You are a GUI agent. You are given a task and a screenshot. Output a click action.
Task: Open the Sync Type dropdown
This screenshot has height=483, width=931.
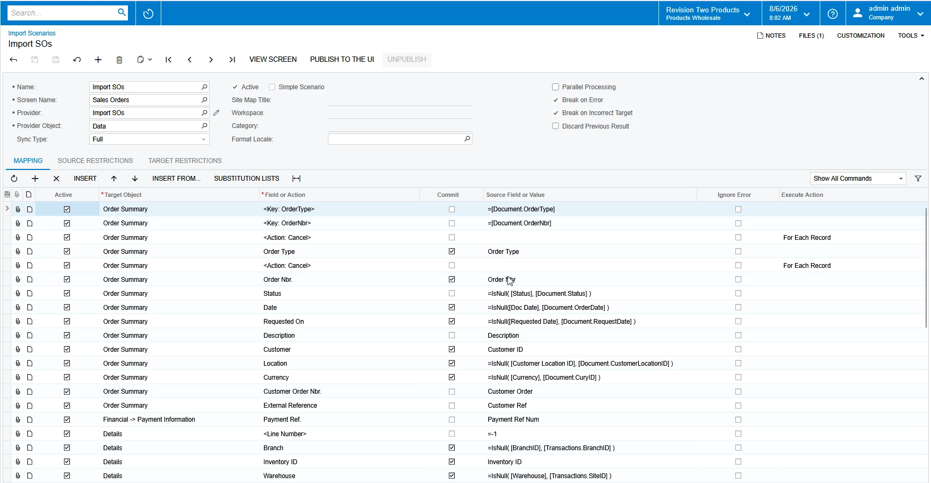point(149,139)
